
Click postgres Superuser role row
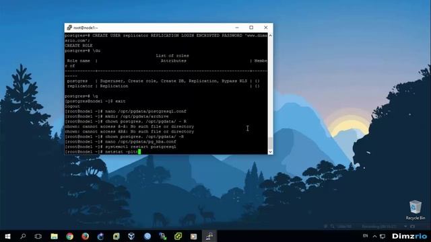point(163,81)
